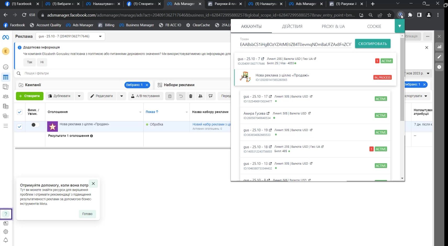This screenshot has height=246, width=448.
Task: Clear the 'Вибрано: 1' campaigns filter
Action: 147,85
